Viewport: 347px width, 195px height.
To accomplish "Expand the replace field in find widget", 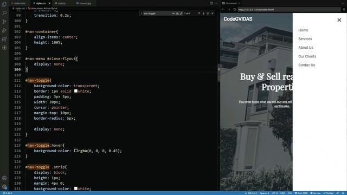I will (x=142, y=14).
